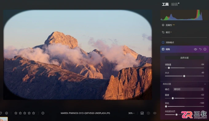Open the 模式 mode dropdown
The width and height of the screenshot is (209, 121).
click(188, 89)
